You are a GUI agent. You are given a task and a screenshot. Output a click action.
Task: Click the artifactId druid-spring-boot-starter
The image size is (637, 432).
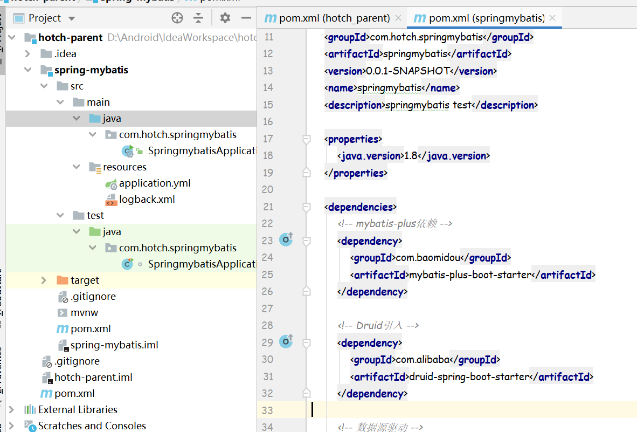coord(469,377)
